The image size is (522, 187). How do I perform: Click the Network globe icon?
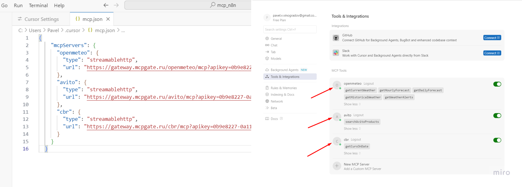click(x=267, y=101)
